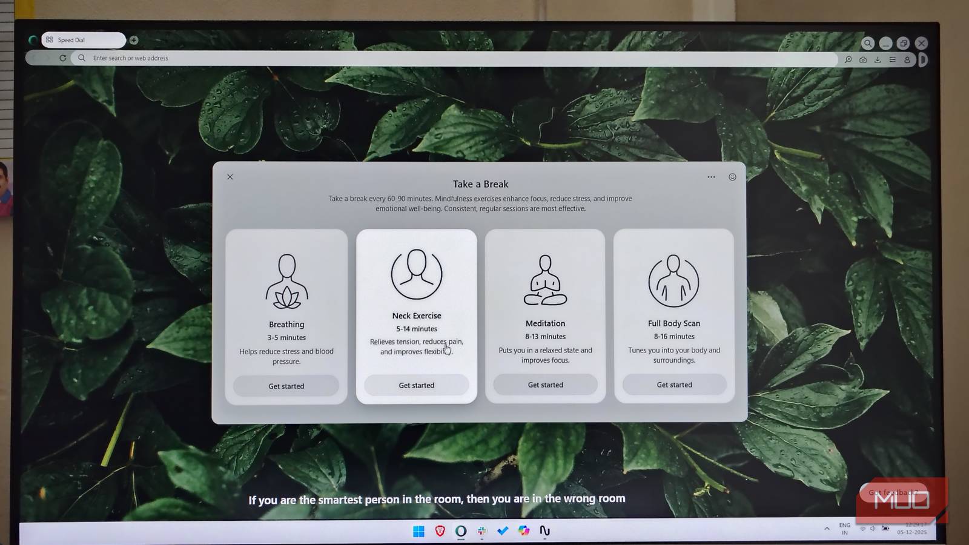Click the magnifier icon in the address bar

tap(82, 58)
